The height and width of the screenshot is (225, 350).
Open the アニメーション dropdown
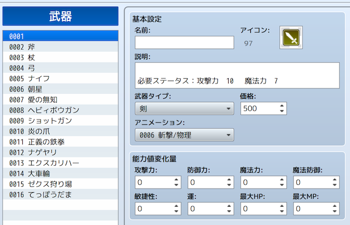coord(184,136)
